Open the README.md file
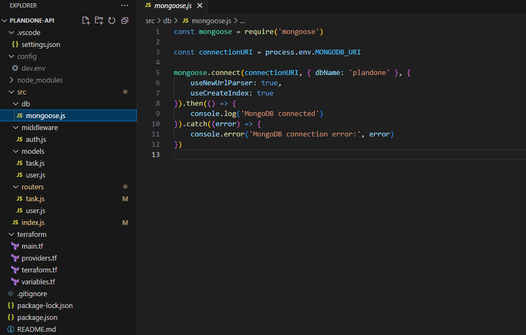Screen dimensions: 526x335 (x=36, y=329)
